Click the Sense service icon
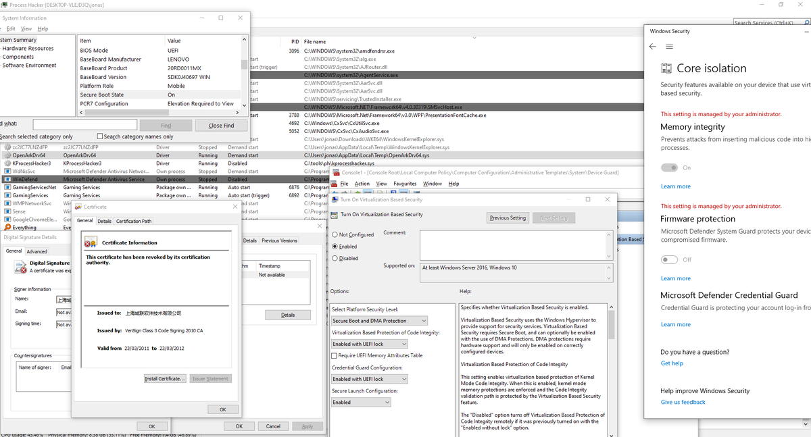This screenshot has width=811, height=437. [x=7, y=211]
